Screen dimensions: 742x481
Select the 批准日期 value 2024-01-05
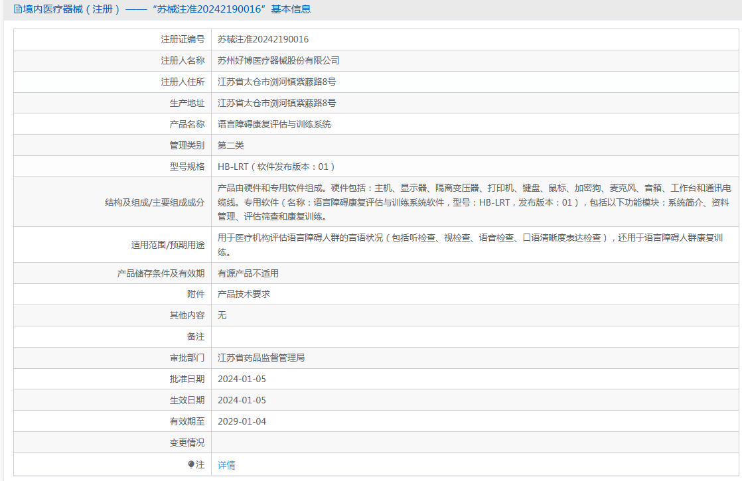242,379
